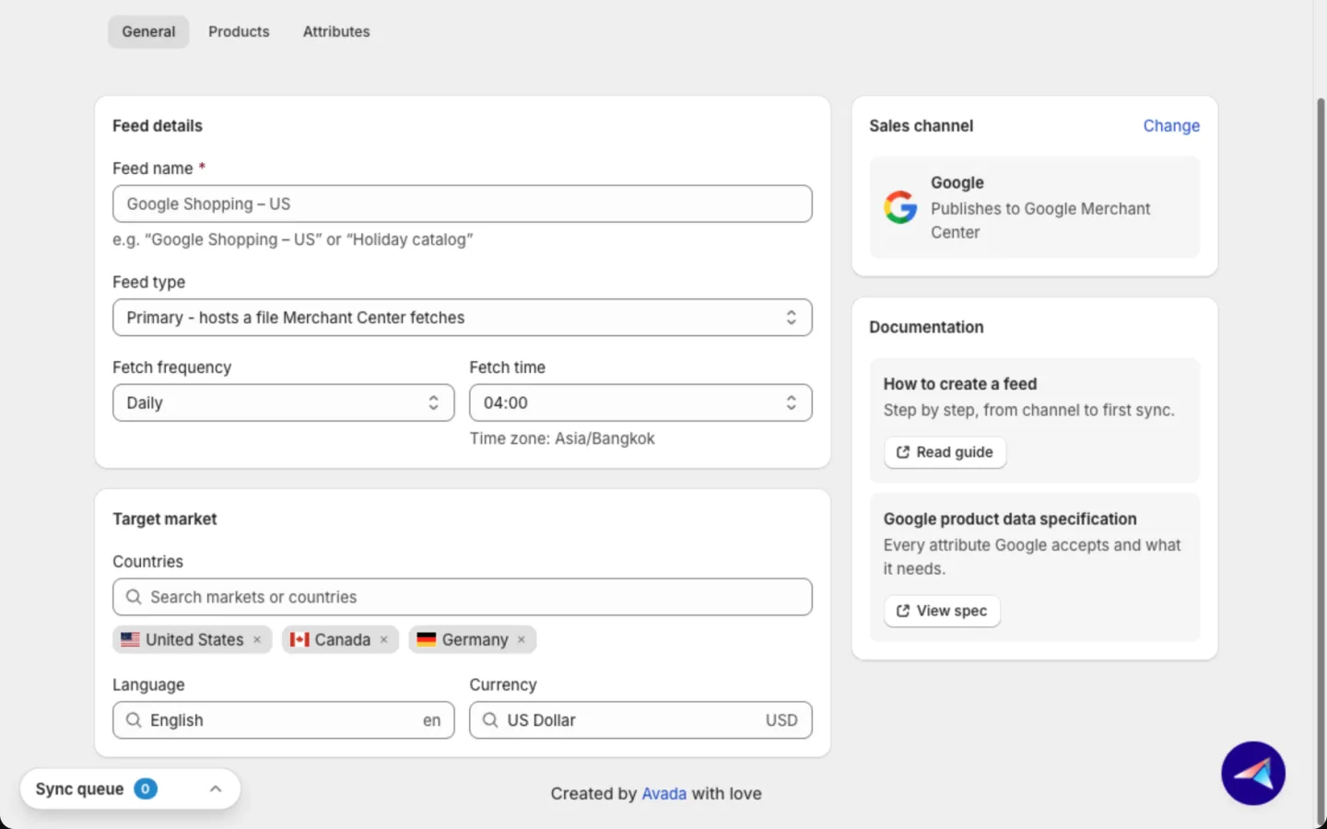
Task: Open the Language selector field
Action: point(284,720)
